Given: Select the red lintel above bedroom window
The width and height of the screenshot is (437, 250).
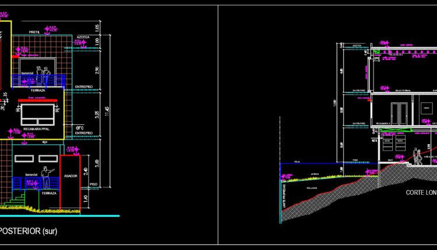Looking at the screenshot, I should (38, 101).
